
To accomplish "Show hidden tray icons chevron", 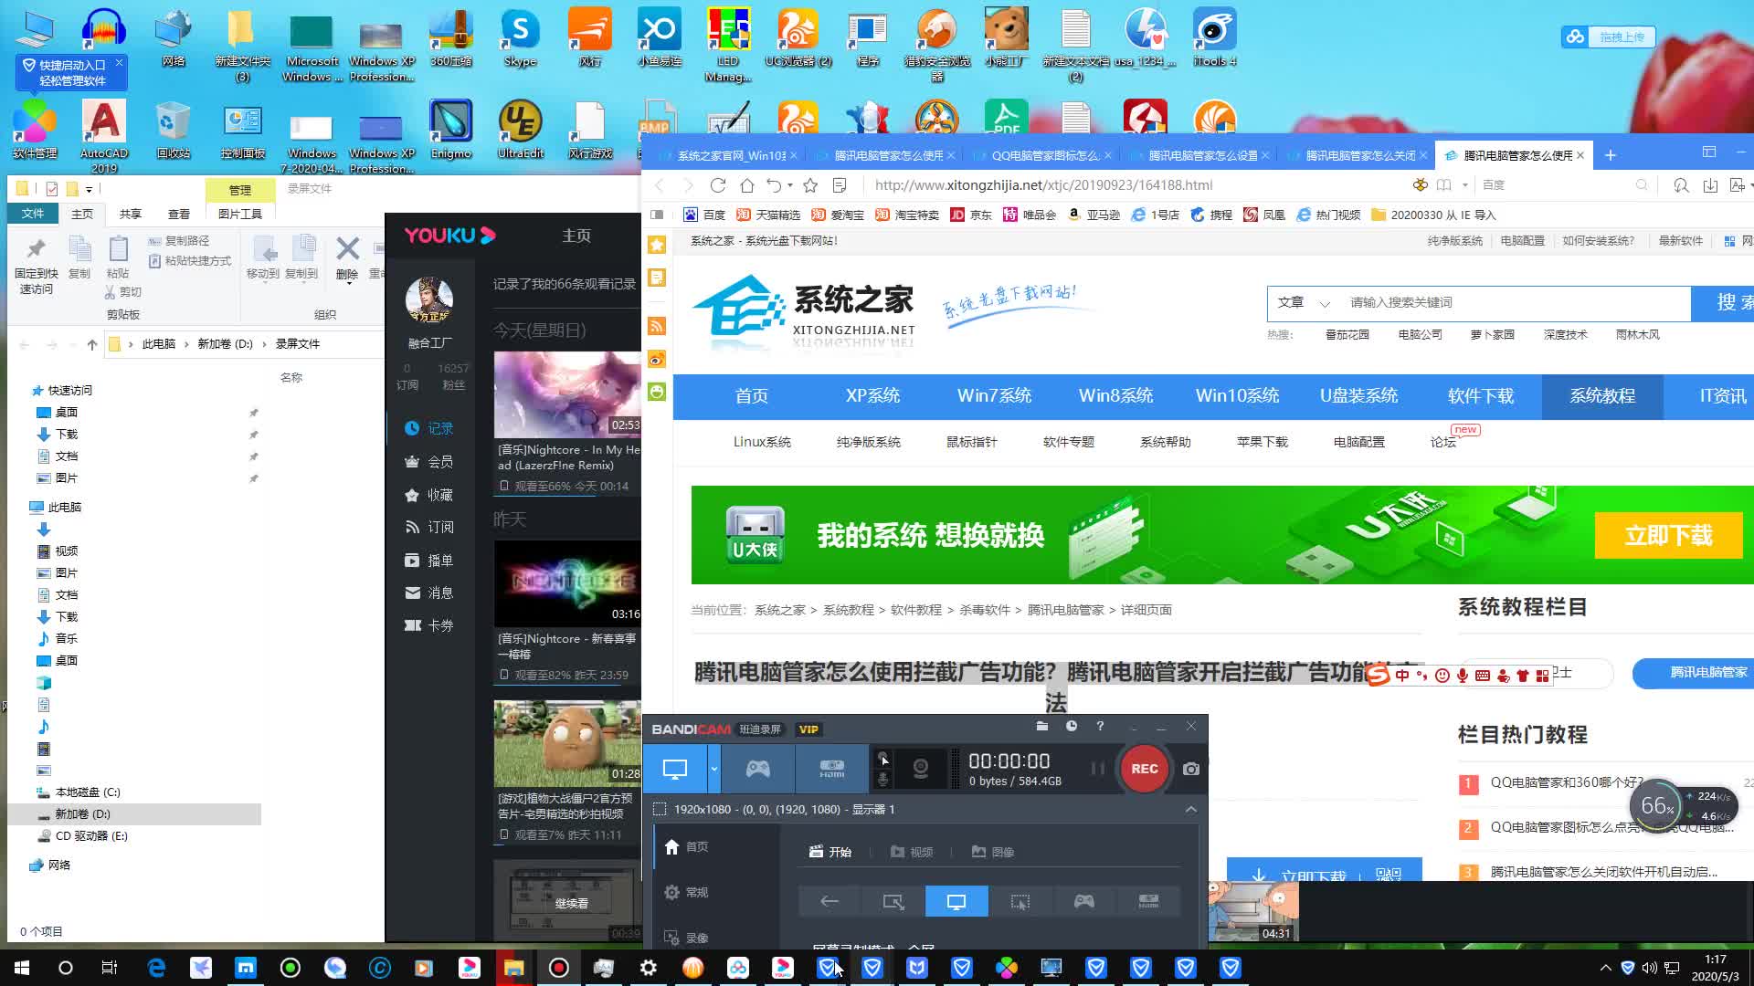I will 1605,968.
